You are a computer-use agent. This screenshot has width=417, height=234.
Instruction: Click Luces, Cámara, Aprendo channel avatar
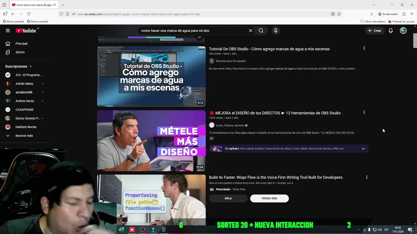coord(212,125)
